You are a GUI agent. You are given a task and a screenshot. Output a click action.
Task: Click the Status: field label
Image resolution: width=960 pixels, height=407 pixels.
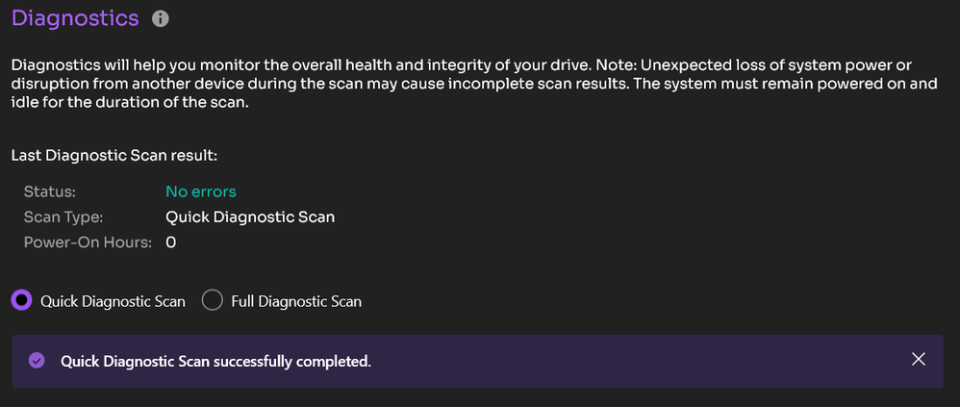coord(49,191)
